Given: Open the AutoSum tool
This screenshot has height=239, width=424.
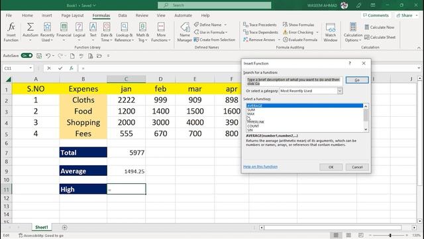Looking at the screenshot, I should pyautogui.click(x=30, y=32).
